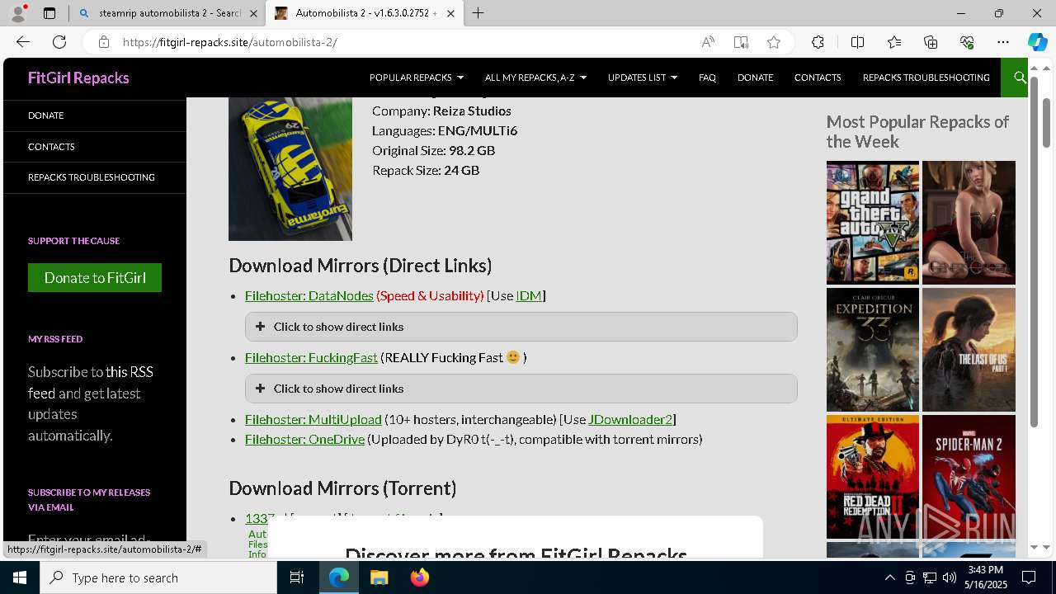Open CONTACTS in top navigation
Screen dimensions: 1056x594
click(818, 78)
